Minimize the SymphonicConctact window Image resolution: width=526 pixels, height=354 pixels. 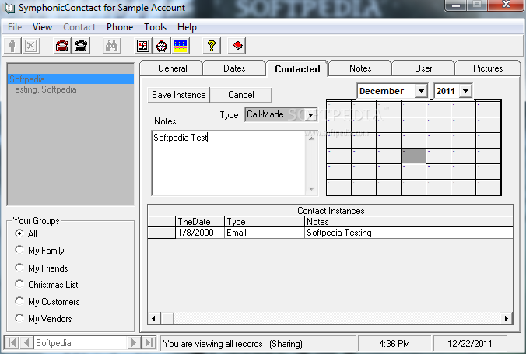(x=455, y=5)
